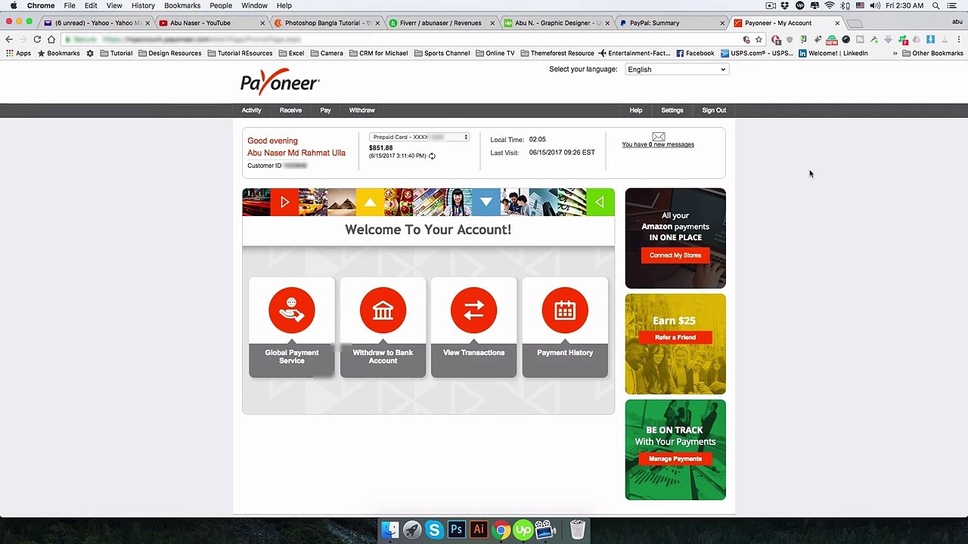This screenshot has height=544, width=968.
Task: Open the Withdraw menu
Action: click(361, 110)
